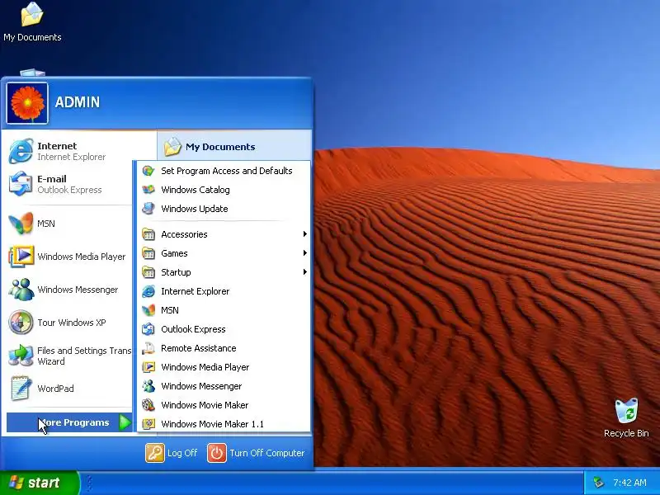Viewport: 660px width, 495px height.
Task: Click the Windows Messenger icon in left pane
Action: tap(21, 290)
